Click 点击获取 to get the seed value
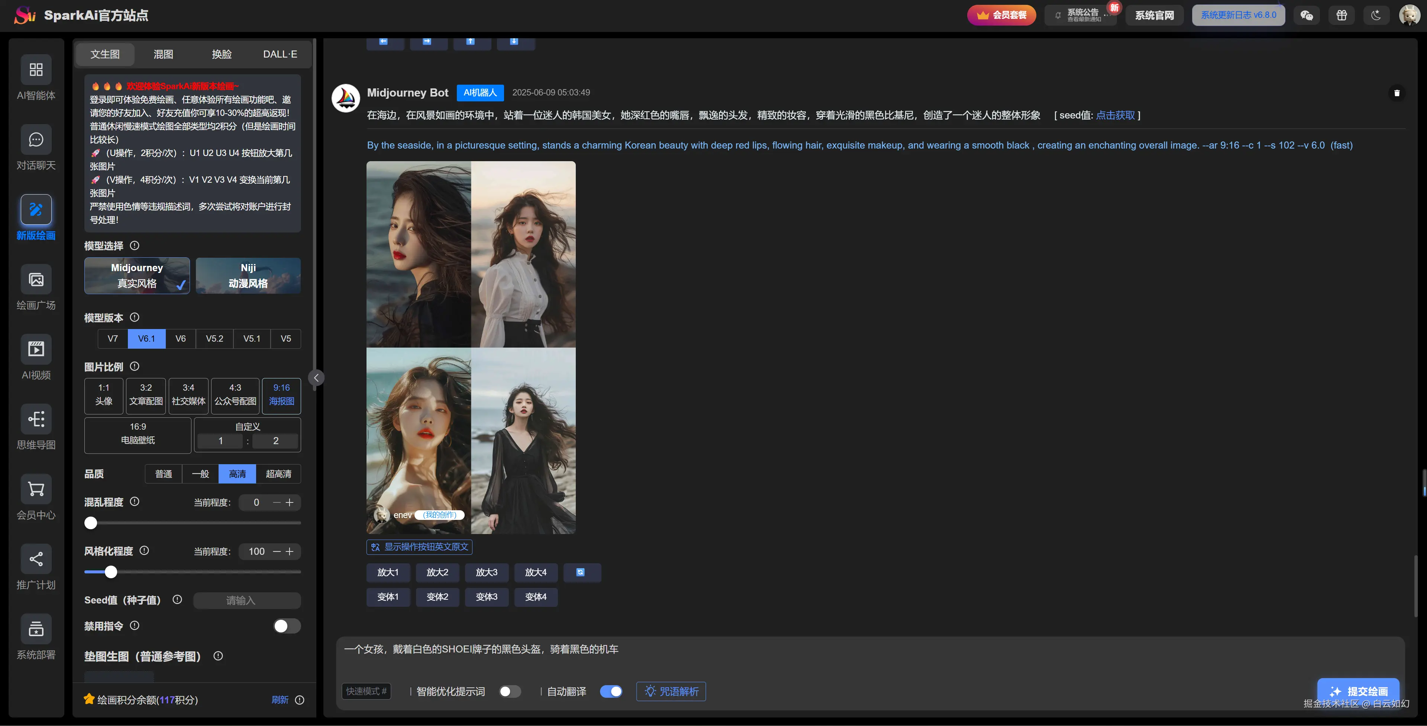 [1116, 115]
